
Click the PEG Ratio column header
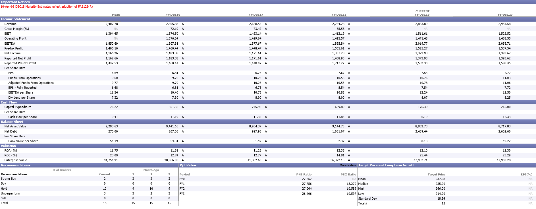click(348, 174)
